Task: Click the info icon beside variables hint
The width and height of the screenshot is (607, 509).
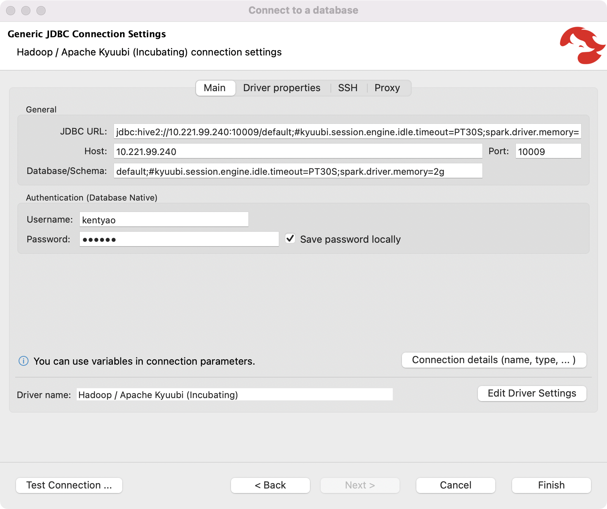Action: [x=24, y=361]
